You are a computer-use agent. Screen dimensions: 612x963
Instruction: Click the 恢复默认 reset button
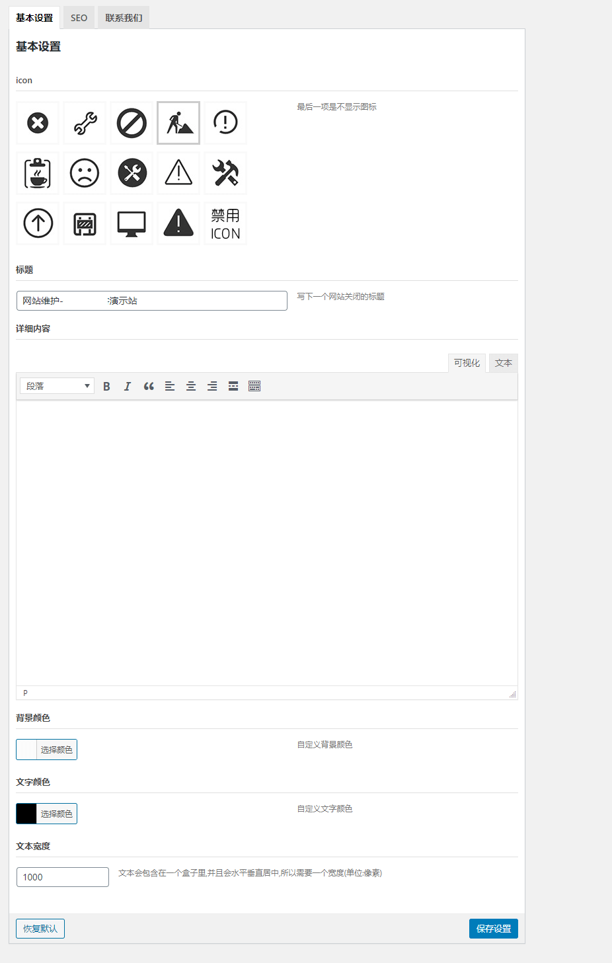40,929
